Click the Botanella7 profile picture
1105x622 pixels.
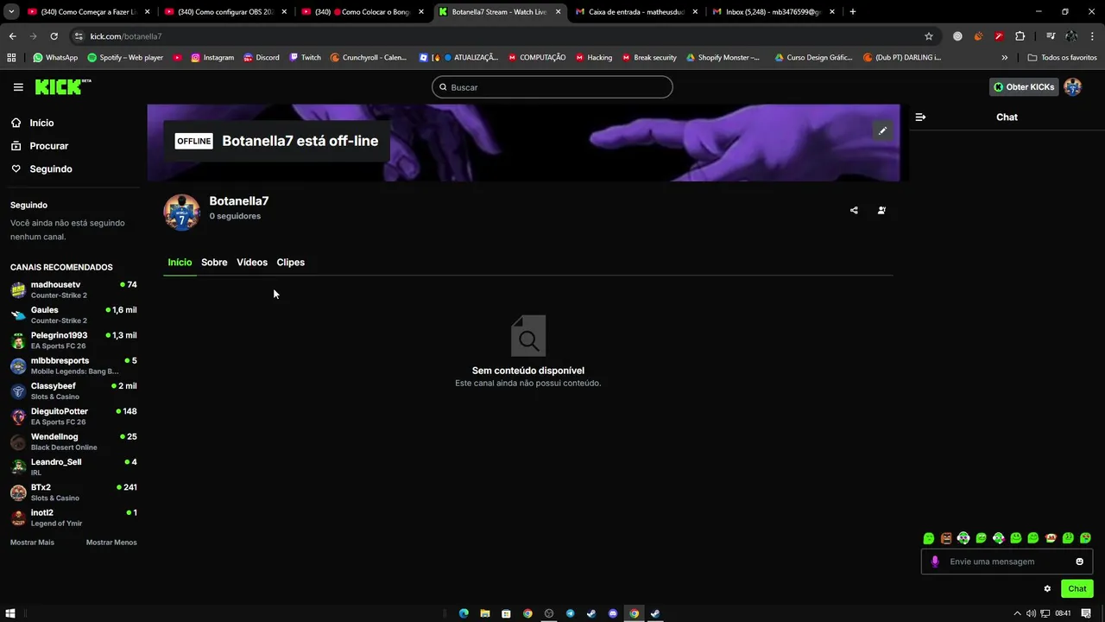click(182, 213)
